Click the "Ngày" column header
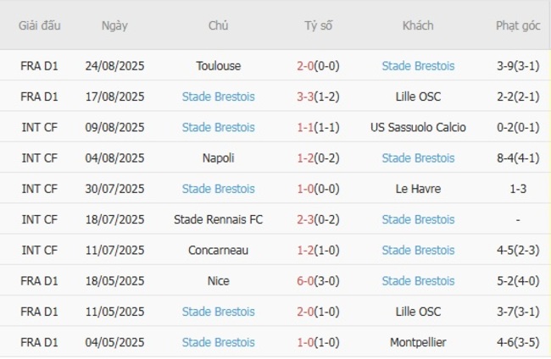This screenshot has width=551, height=359. (x=114, y=26)
